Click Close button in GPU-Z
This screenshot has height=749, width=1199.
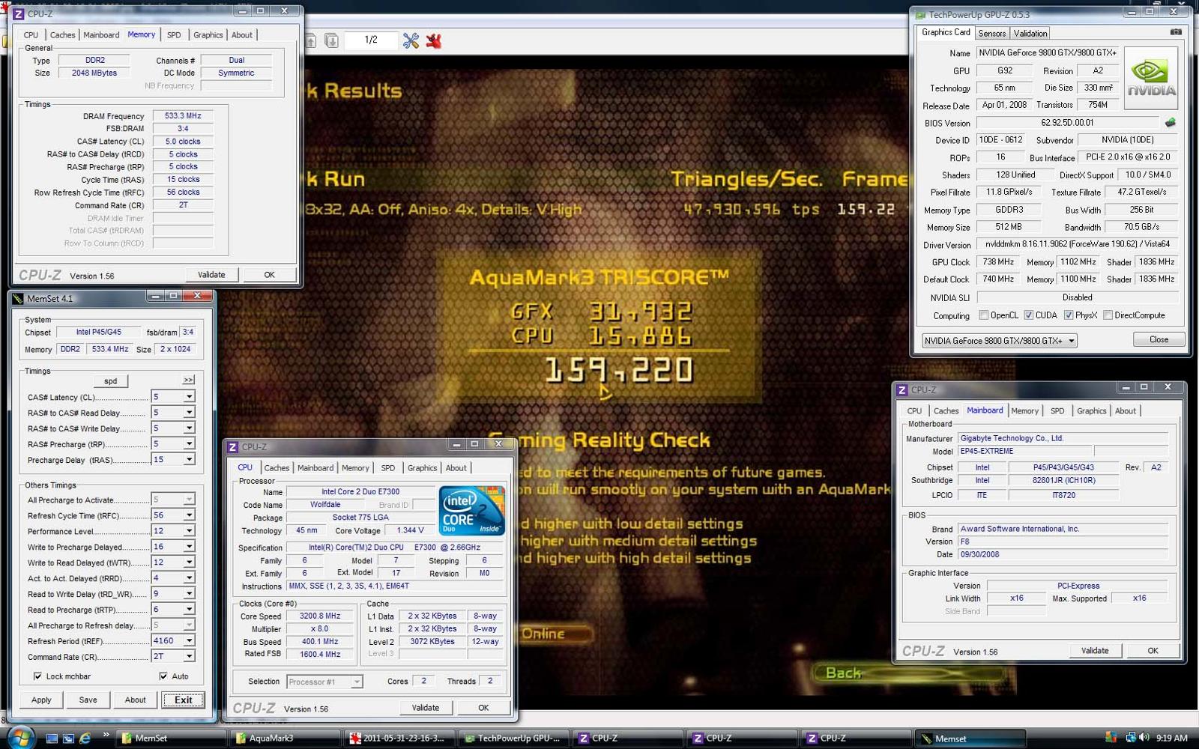pyautogui.click(x=1159, y=340)
